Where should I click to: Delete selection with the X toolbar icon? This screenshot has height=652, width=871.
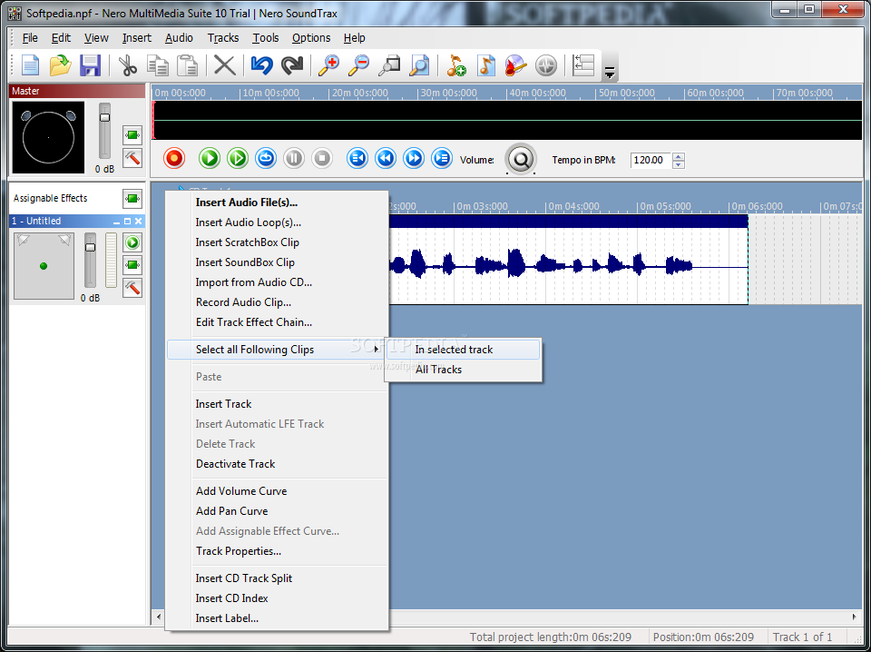point(225,65)
